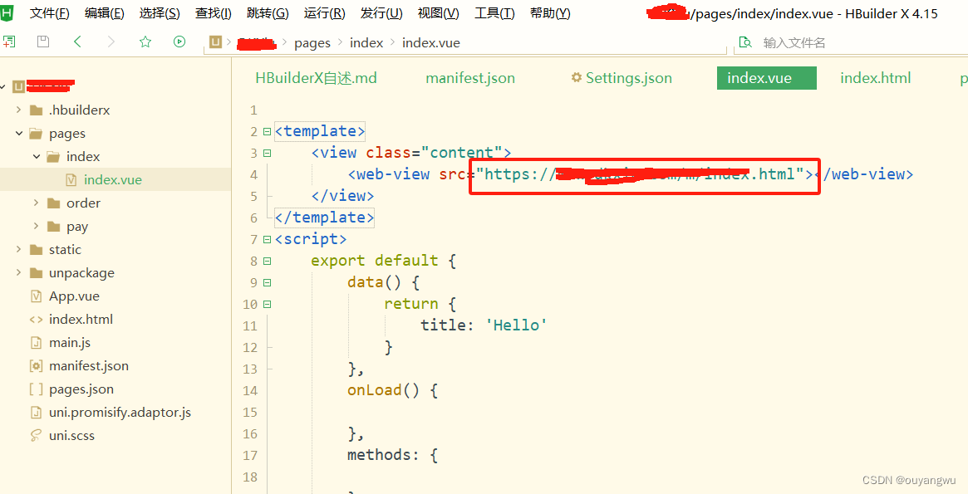The image size is (968, 494).
Task: Open the 视图(V) menu
Action: pos(439,13)
